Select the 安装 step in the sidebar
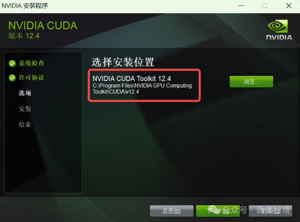This screenshot has width=300, height=222. coord(25,109)
